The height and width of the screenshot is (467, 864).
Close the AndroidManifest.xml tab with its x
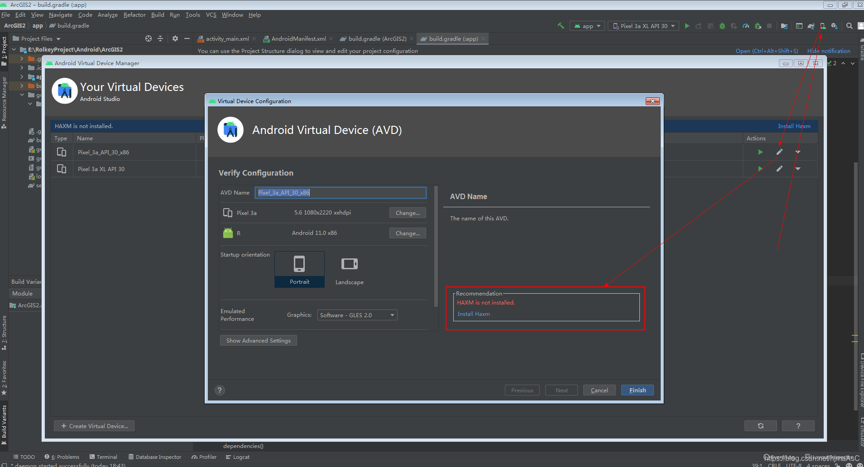tap(331, 38)
